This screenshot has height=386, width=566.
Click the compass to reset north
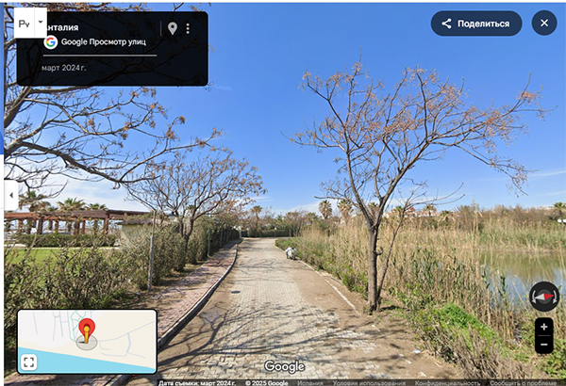[544, 297]
